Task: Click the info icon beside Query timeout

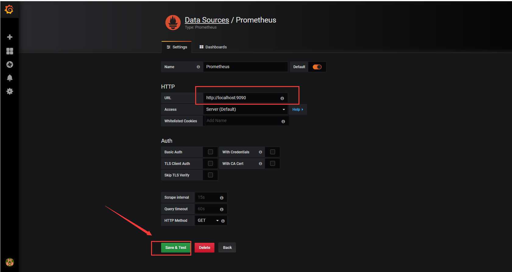Action: 222,209
